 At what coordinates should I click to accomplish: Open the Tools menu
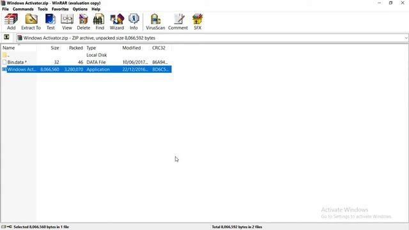coord(43,9)
